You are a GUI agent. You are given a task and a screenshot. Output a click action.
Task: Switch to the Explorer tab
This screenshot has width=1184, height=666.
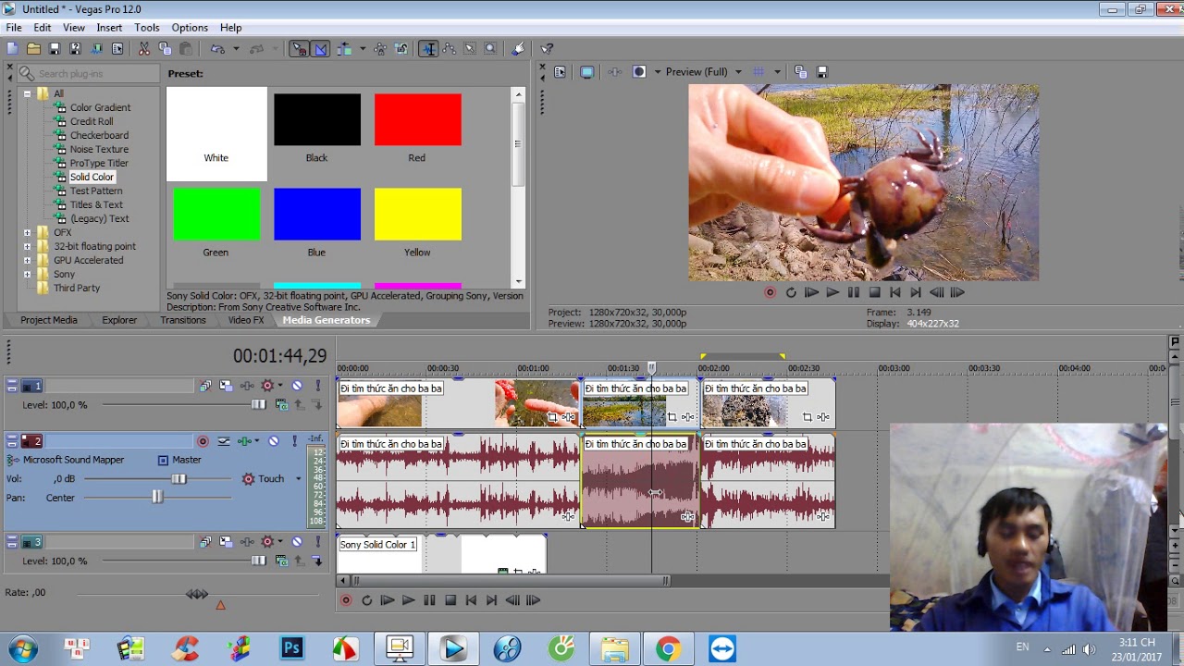[x=119, y=320]
